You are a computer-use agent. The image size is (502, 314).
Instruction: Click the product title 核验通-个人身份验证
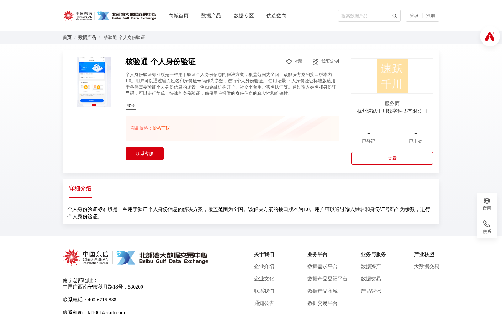click(161, 62)
